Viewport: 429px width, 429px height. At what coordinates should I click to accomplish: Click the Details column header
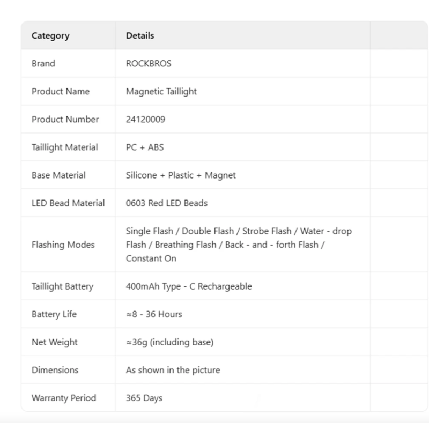point(140,36)
